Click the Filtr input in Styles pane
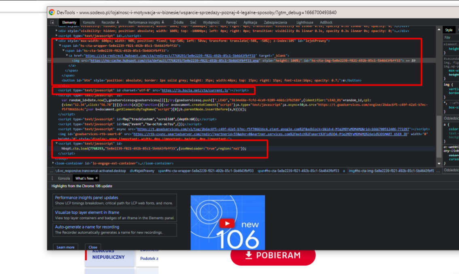459x274 pixels. (x=451, y=38)
